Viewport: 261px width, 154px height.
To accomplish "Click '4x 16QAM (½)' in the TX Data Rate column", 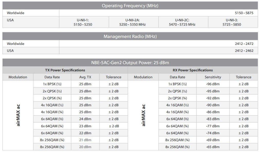I will tap(52, 105).
